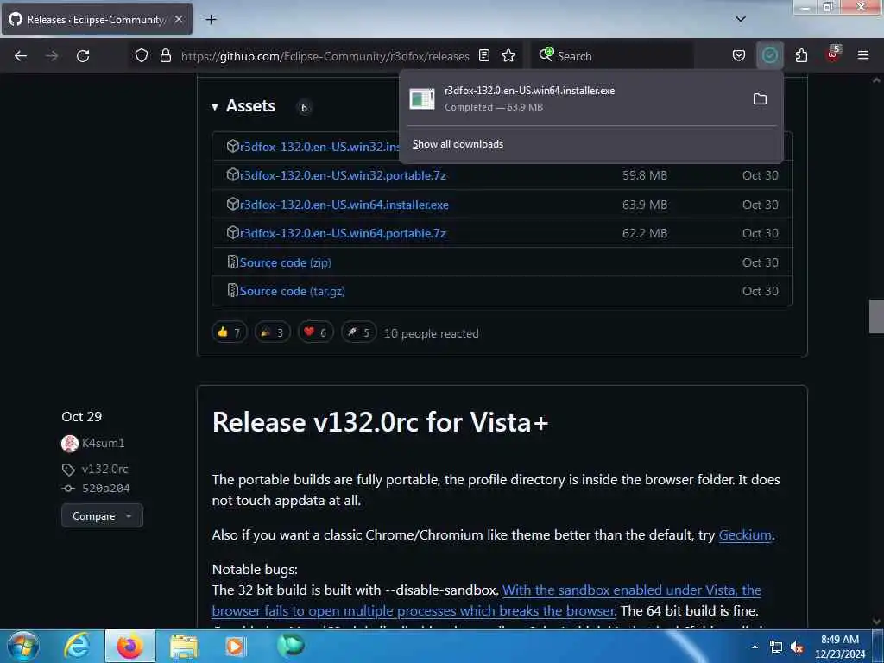Toggle the downloads toolbar button
This screenshot has height=663, width=884.
(769, 55)
